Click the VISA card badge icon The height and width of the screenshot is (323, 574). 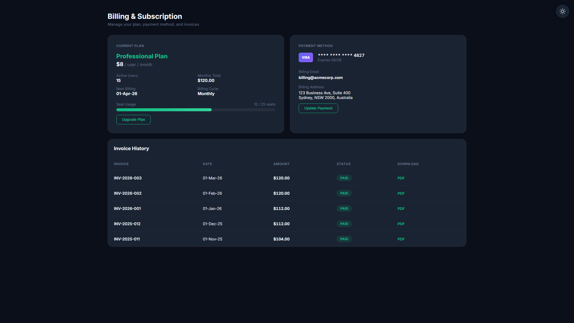[x=306, y=57]
